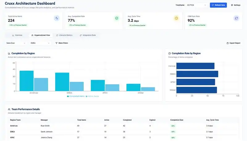Toggle the Completed Items legend entry

(x=75, y=96)
